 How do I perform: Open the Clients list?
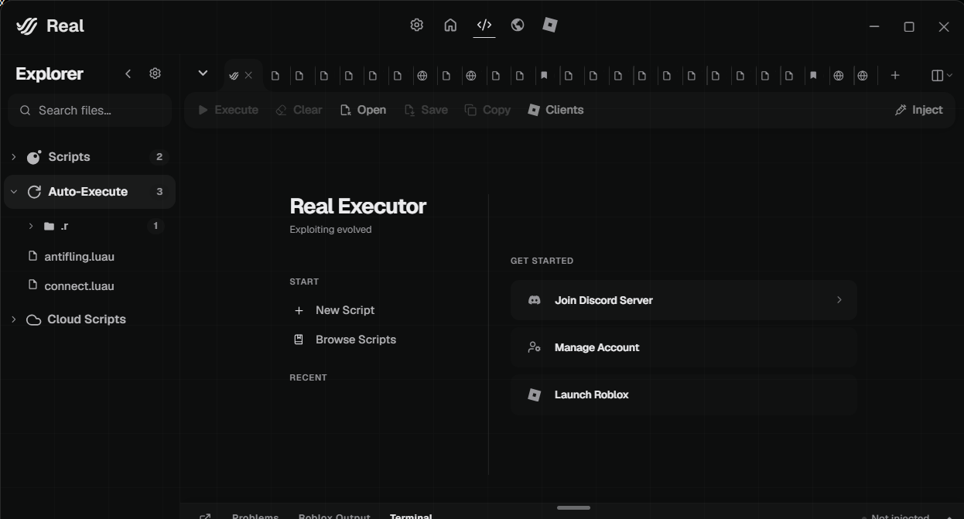(555, 110)
